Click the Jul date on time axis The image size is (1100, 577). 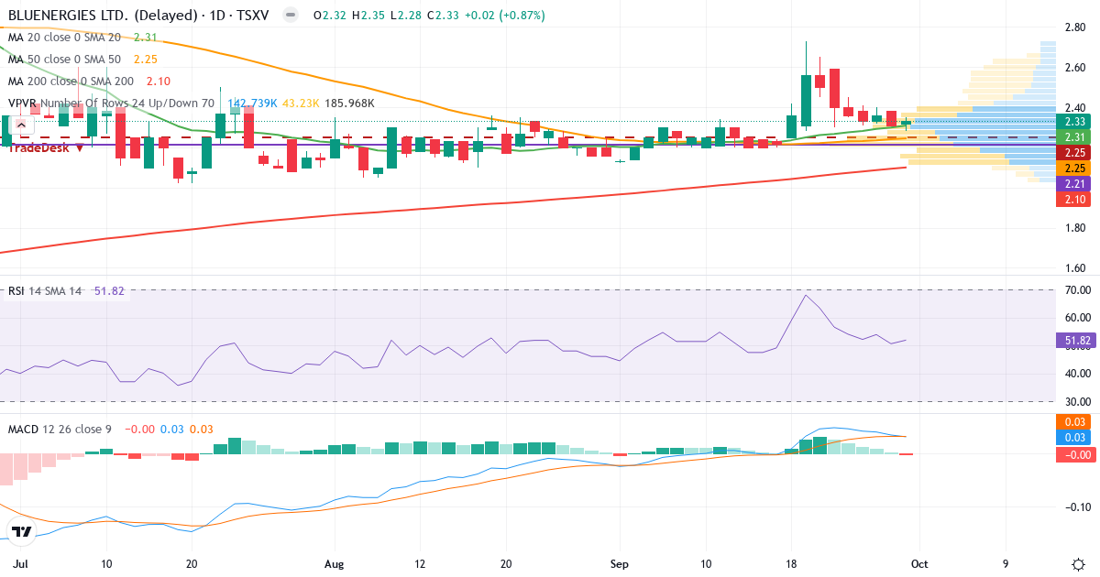pyautogui.click(x=22, y=562)
